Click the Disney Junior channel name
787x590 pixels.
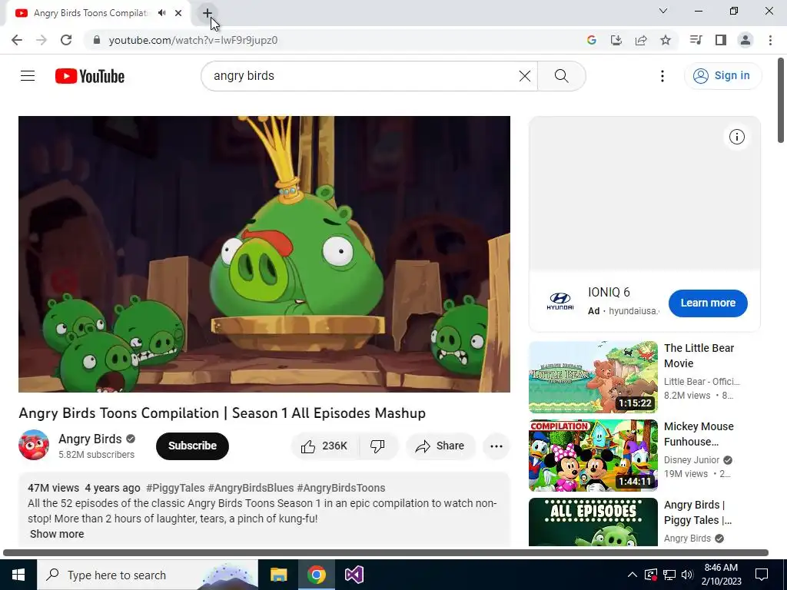click(x=692, y=460)
